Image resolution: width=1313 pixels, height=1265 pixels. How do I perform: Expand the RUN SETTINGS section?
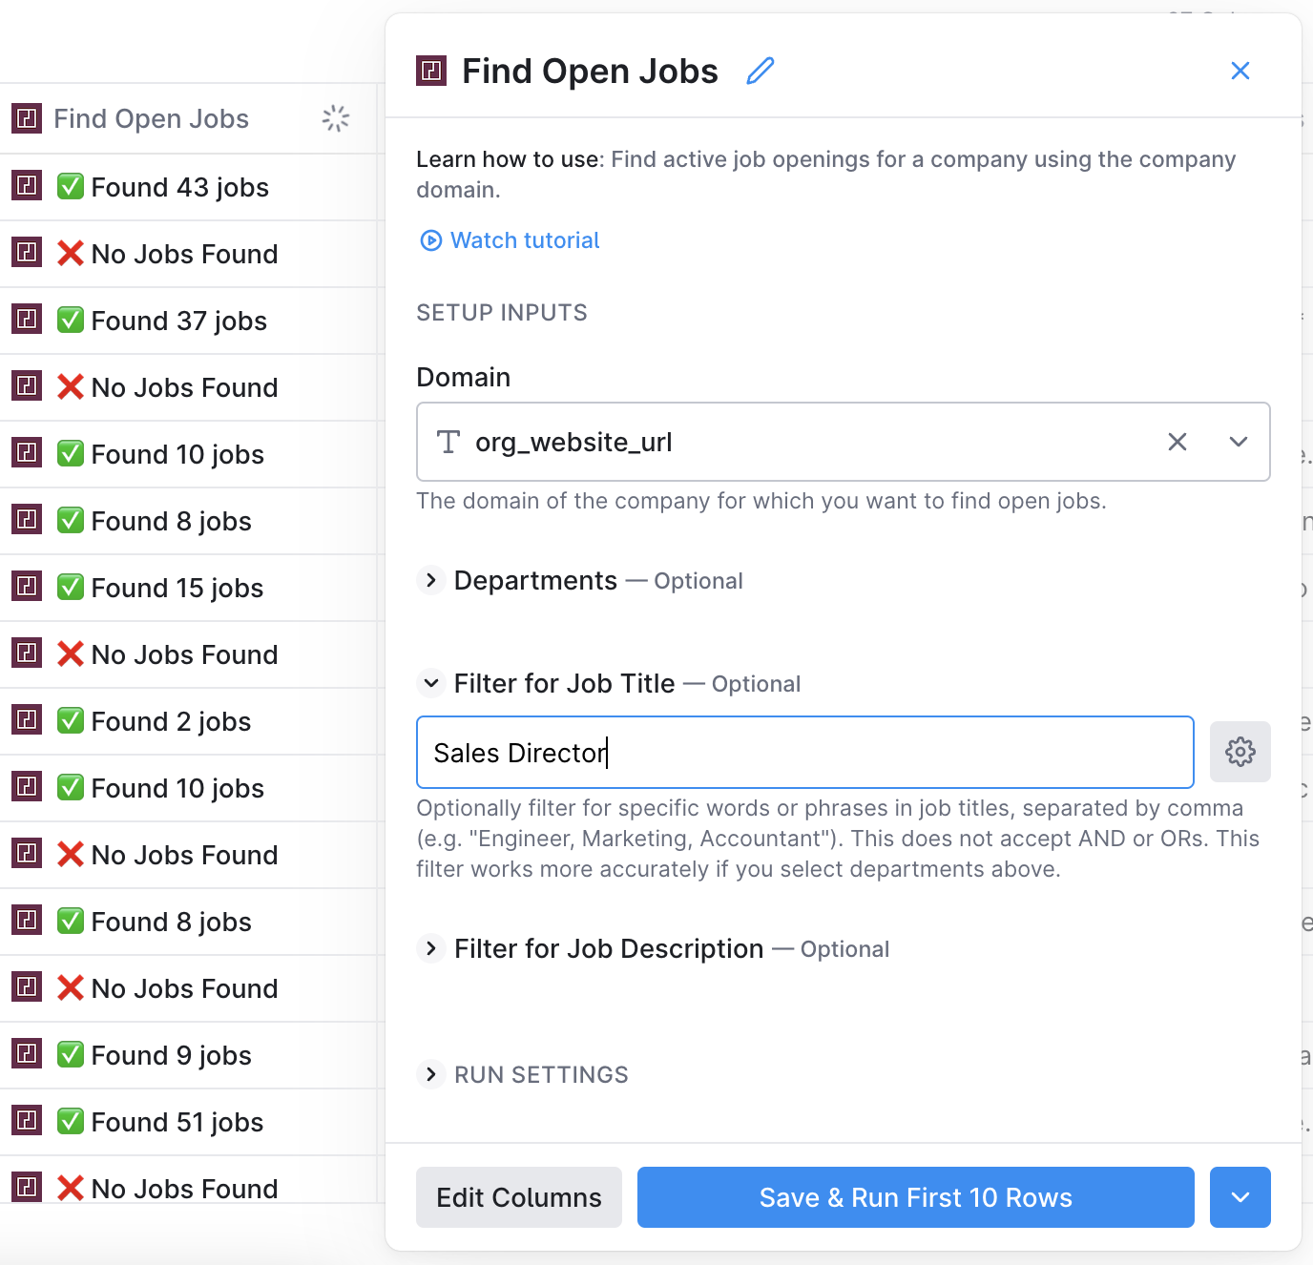pos(431,1074)
